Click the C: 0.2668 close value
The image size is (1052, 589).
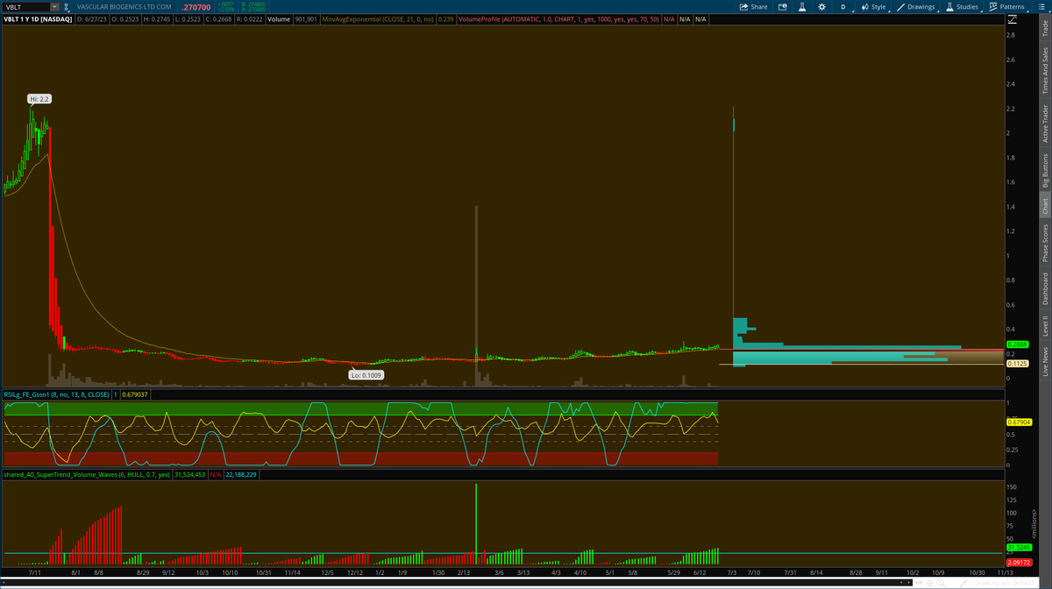pos(217,18)
